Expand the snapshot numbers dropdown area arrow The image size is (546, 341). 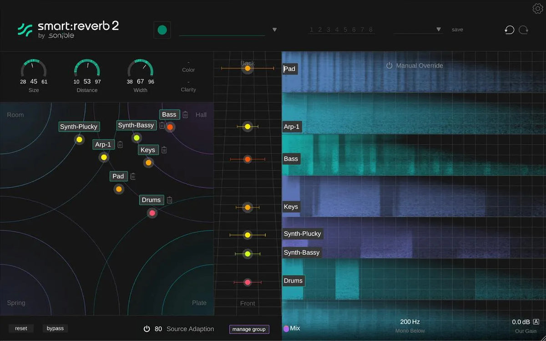(439, 29)
